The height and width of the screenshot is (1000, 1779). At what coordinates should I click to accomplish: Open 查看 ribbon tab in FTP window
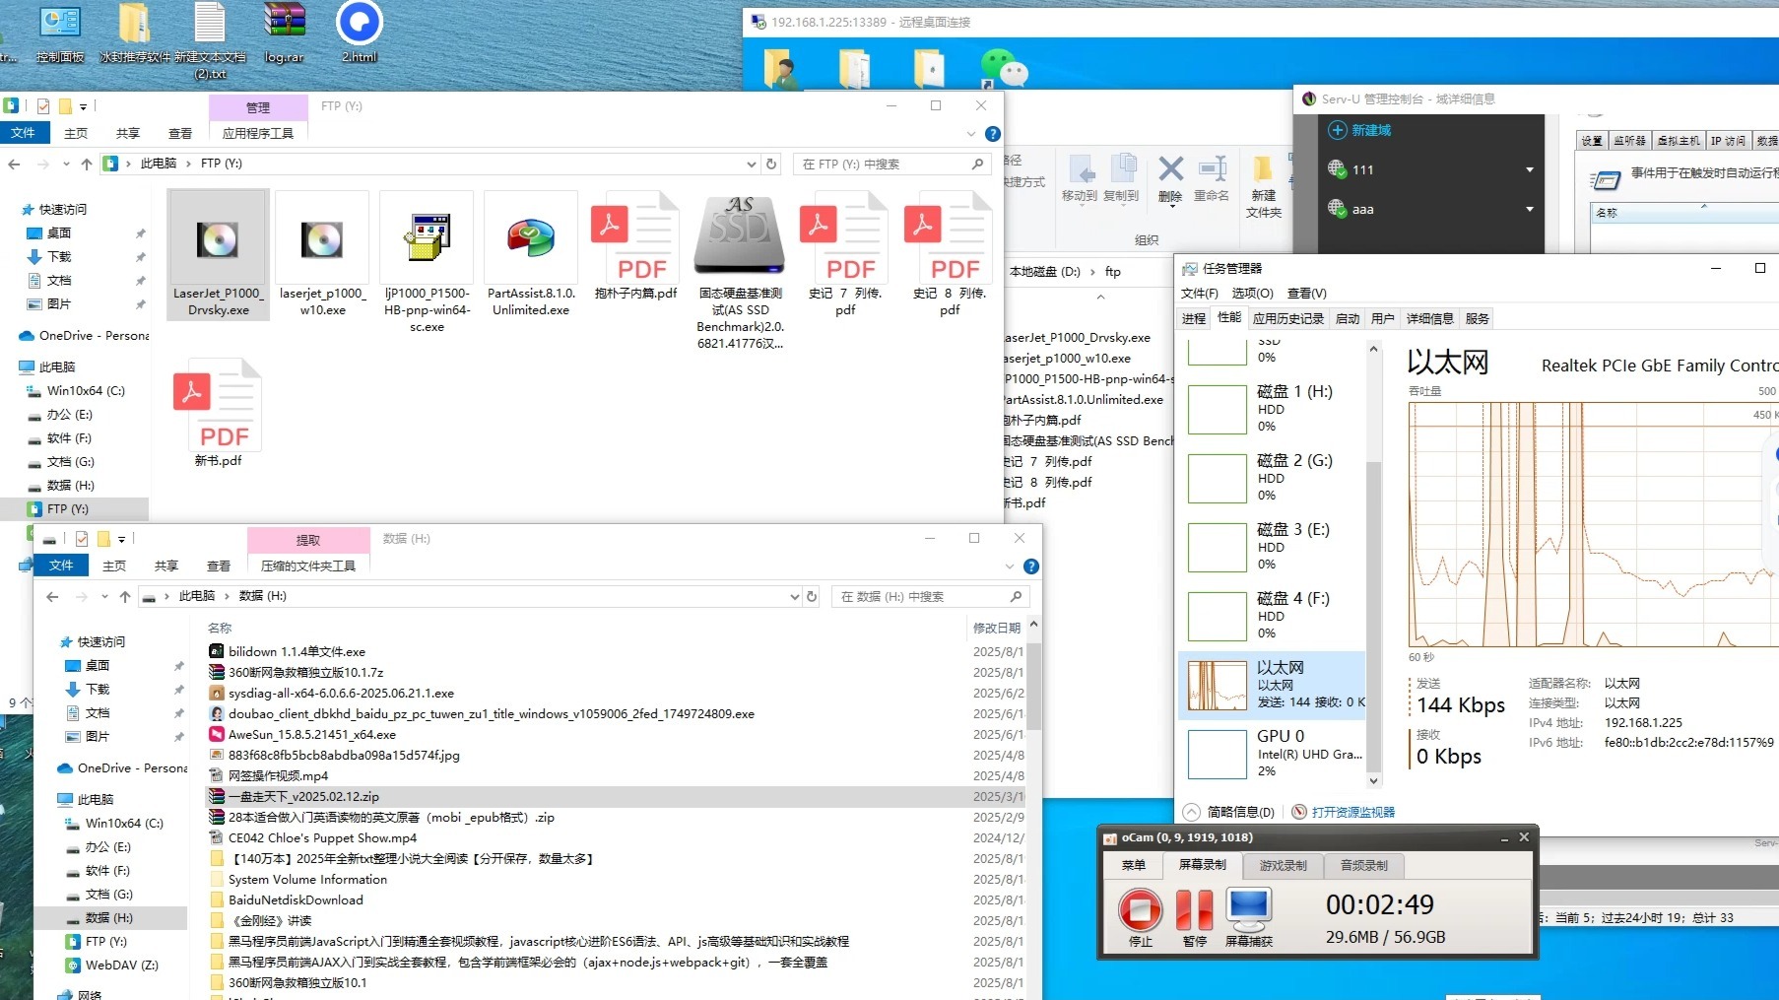point(180,133)
